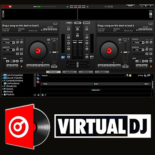The height and width of the screenshot is (155, 155).
Task: Select previous sample on left deck
Action: (18, 54)
